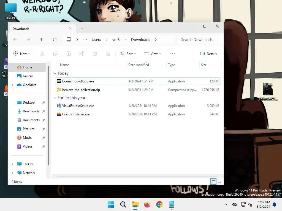The height and width of the screenshot is (211, 282).
Task: Click the PC monitor icon in address bar
Action: click(69, 40)
